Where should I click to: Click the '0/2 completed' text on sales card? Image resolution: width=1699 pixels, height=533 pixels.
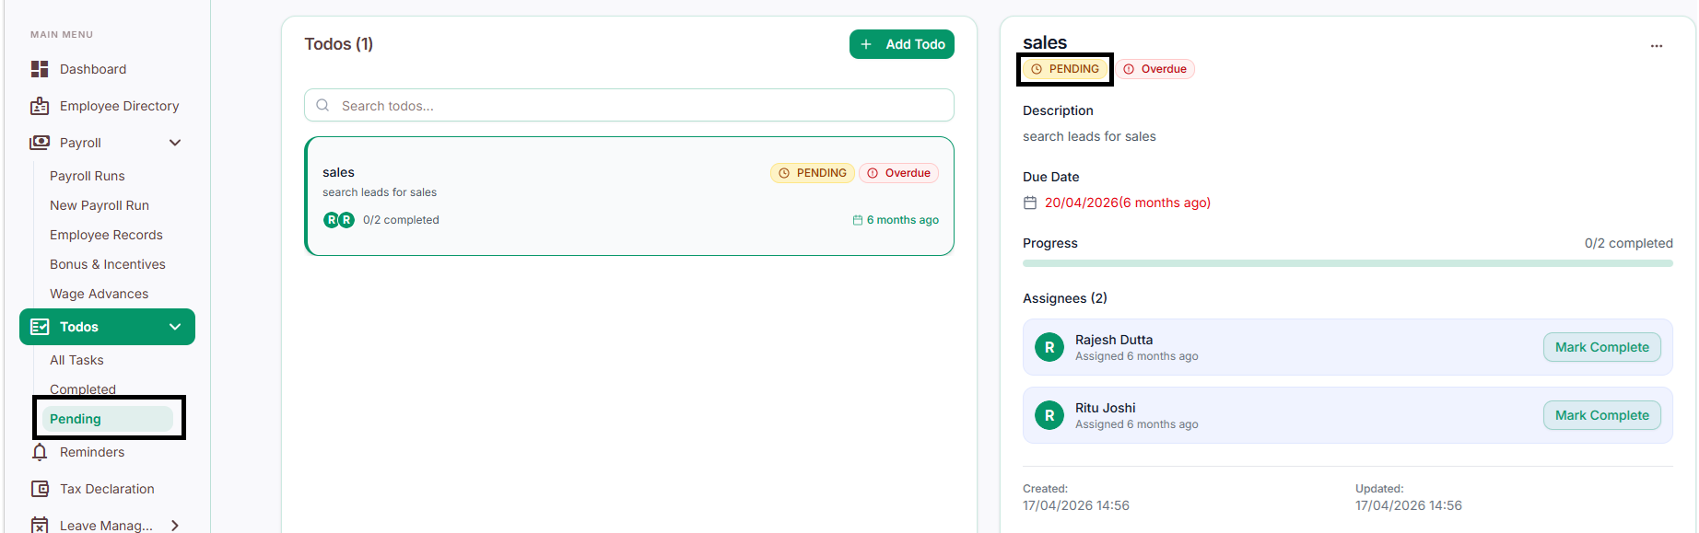[401, 220]
